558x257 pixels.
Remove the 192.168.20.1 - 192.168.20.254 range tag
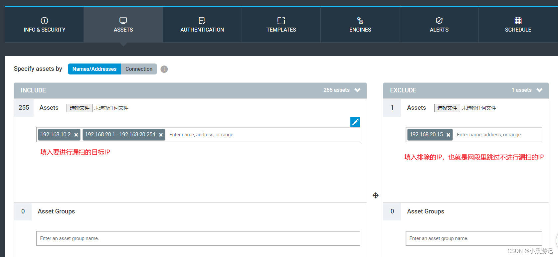161,135
